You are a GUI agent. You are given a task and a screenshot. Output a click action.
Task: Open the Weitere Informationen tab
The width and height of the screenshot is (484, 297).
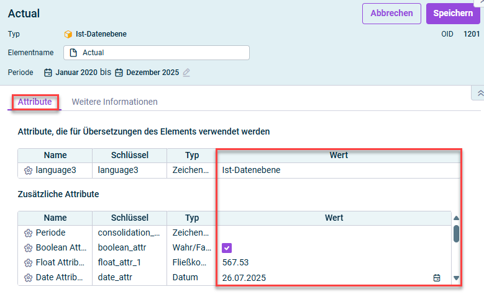point(114,102)
